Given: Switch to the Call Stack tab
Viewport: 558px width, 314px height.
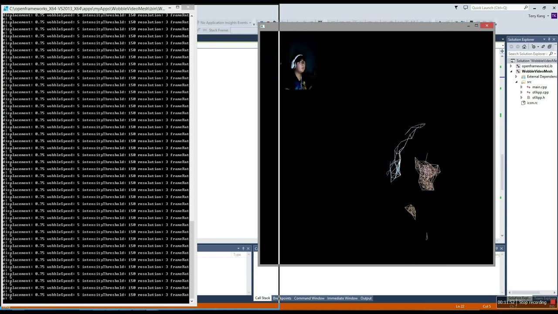Looking at the screenshot, I should pyautogui.click(x=262, y=298).
